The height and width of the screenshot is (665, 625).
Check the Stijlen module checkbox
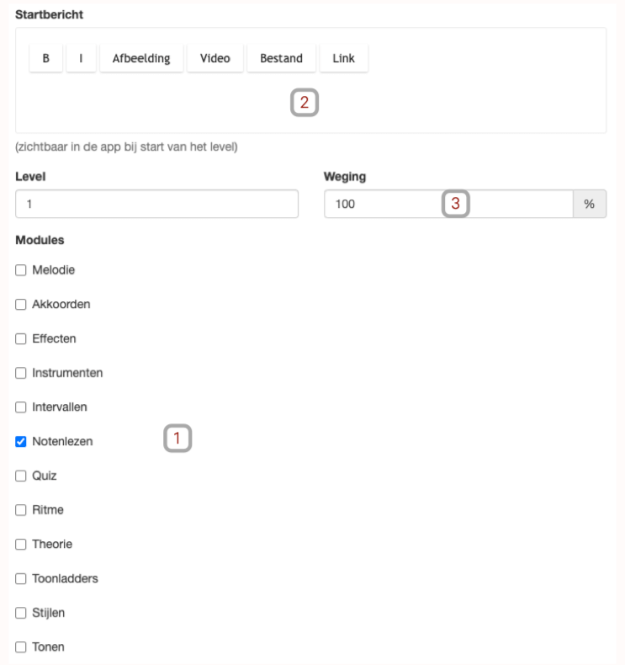click(21, 613)
